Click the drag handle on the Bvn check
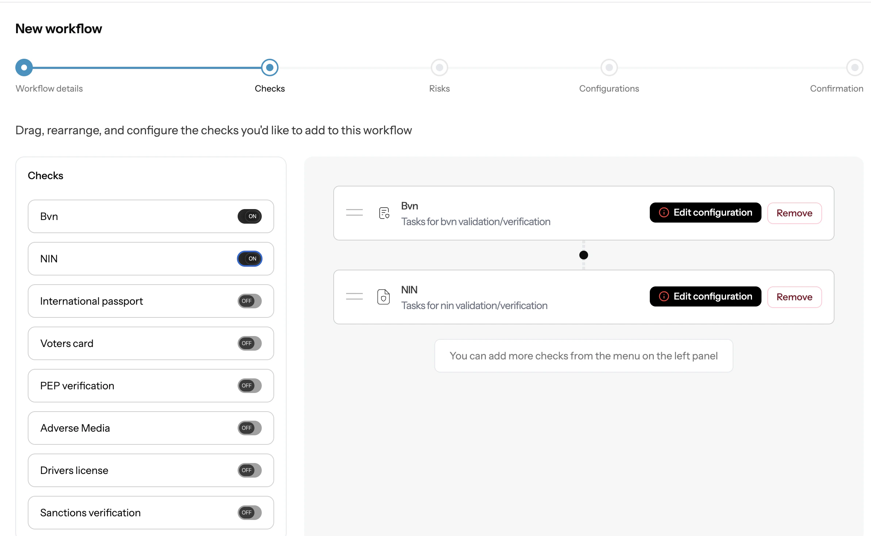Viewport: 871px width, 536px height. click(354, 212)
